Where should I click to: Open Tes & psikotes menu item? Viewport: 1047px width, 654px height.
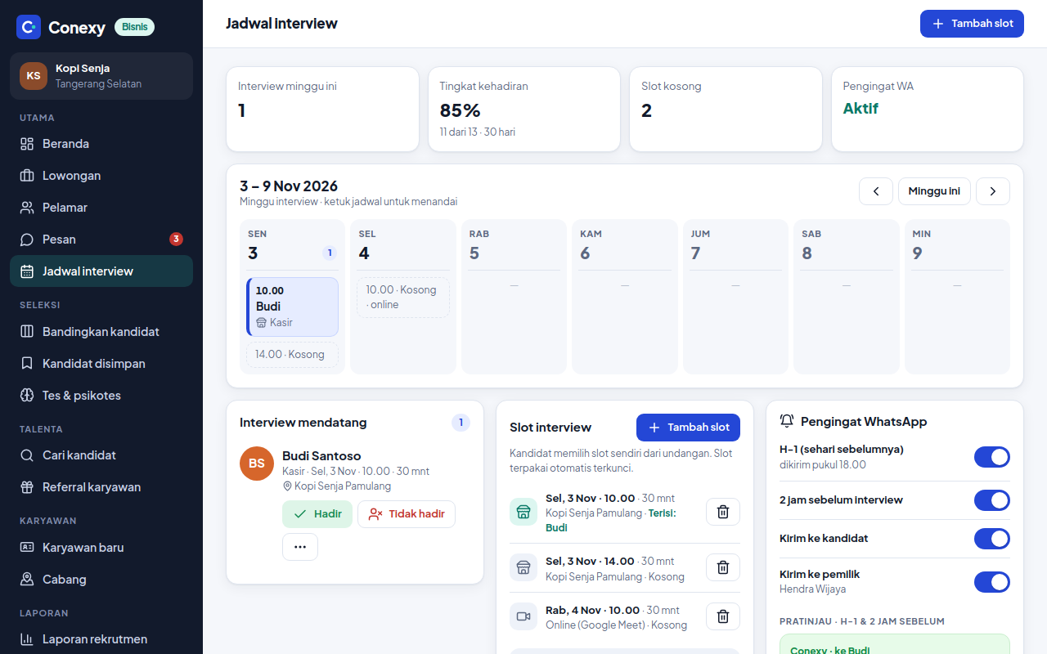click(101, 396)
